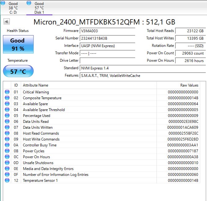Click the blue status orb above C: D:
This screenshot has width=207, height=201.
[3, 3]
